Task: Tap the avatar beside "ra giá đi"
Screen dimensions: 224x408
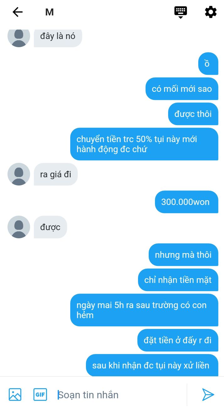Action: pyautogui.click(x=19, y=174)
